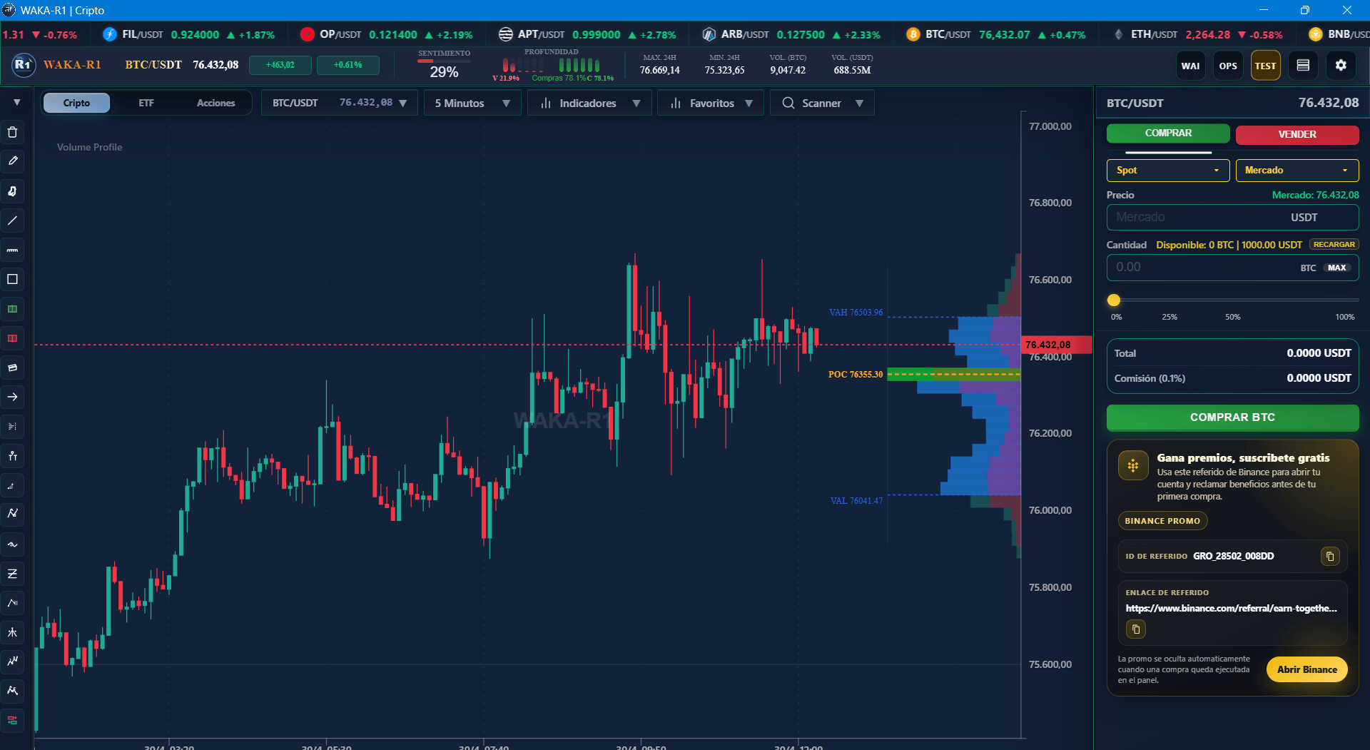Switch to the Cripto tab
The image size is (1370, 750).
(x=76, y=103)
